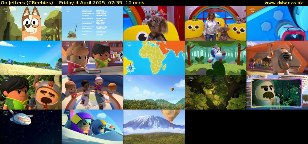Select the sandy beach road thumbnail

point(31,58)
